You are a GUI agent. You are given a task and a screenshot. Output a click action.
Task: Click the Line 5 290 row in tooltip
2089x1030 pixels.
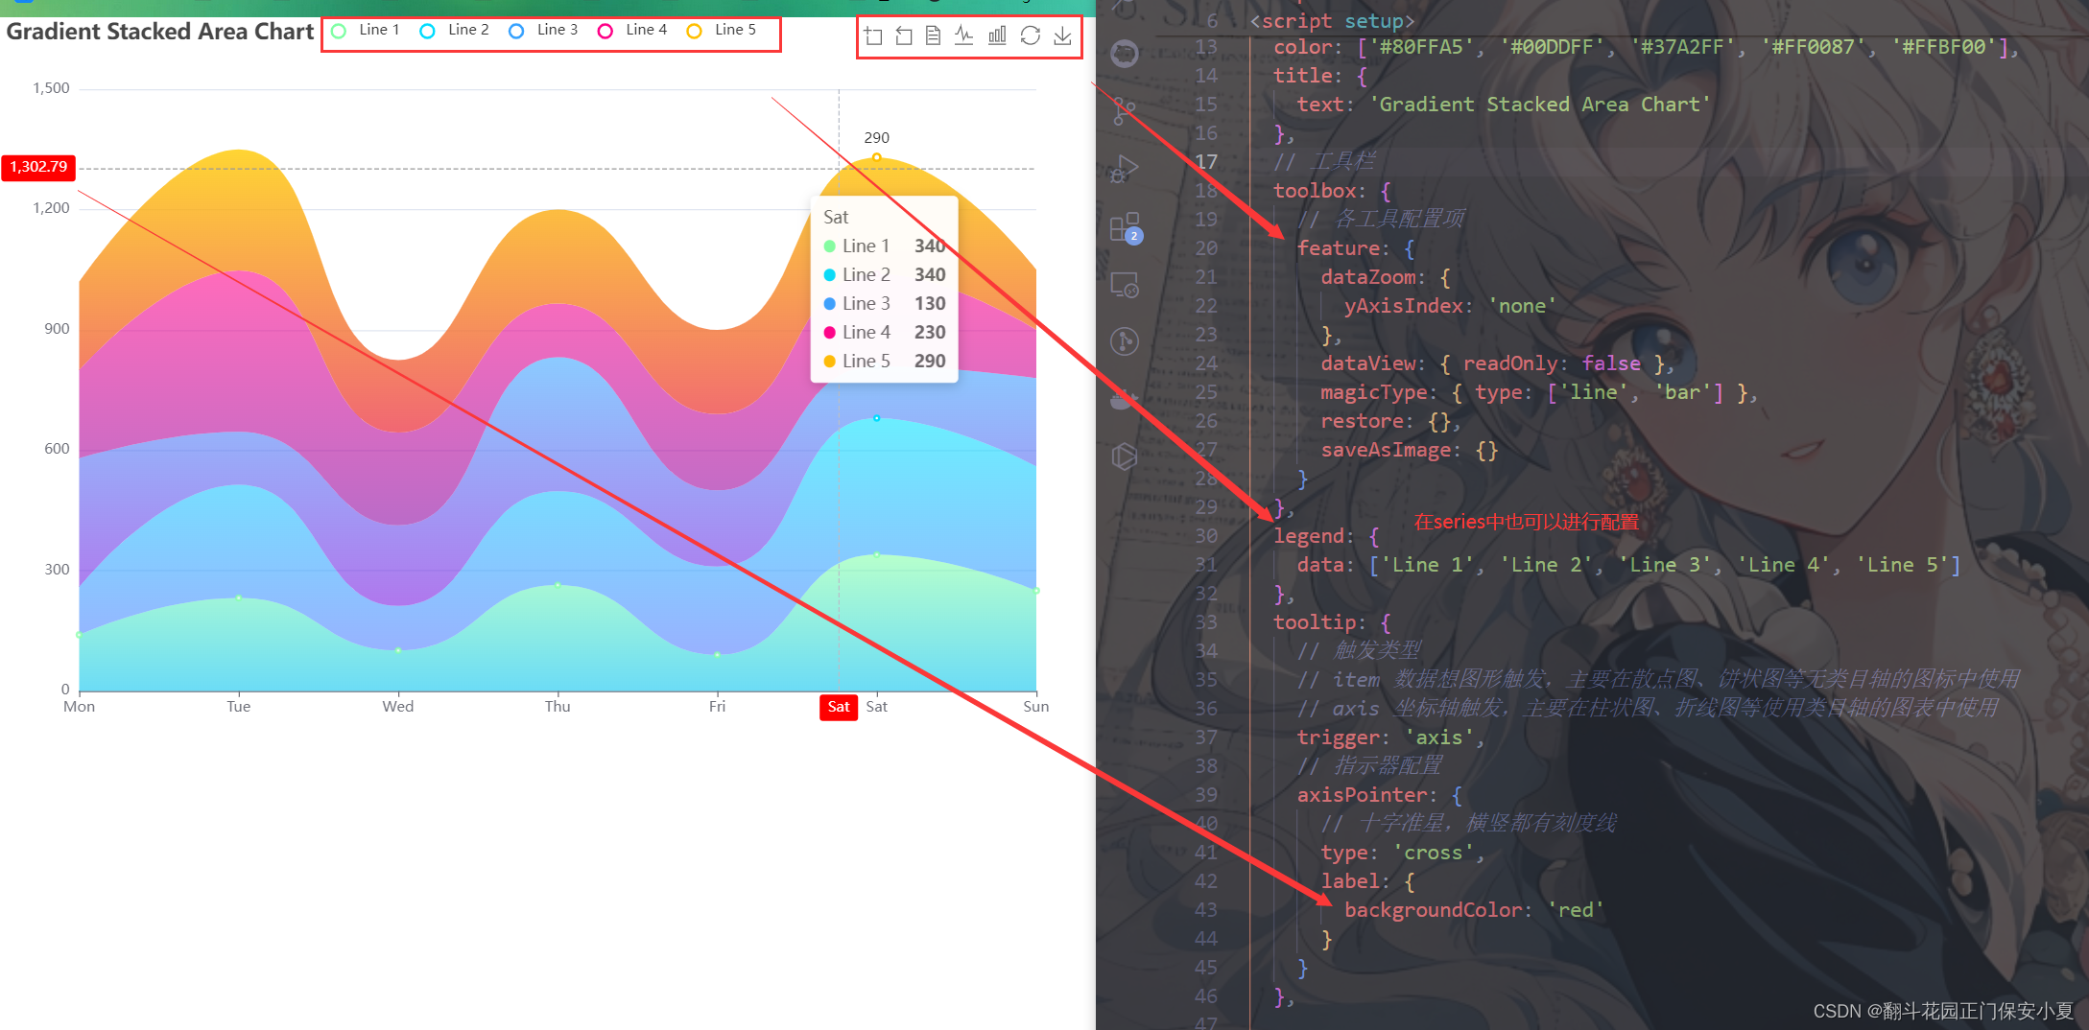(x=885, y=362)
